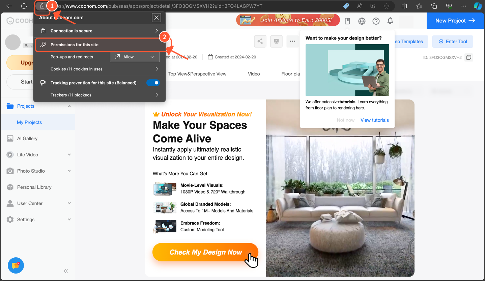Expand Cookies (11 cookies in use)
Viewport: 485px width, 282px height.
point(99,69)
